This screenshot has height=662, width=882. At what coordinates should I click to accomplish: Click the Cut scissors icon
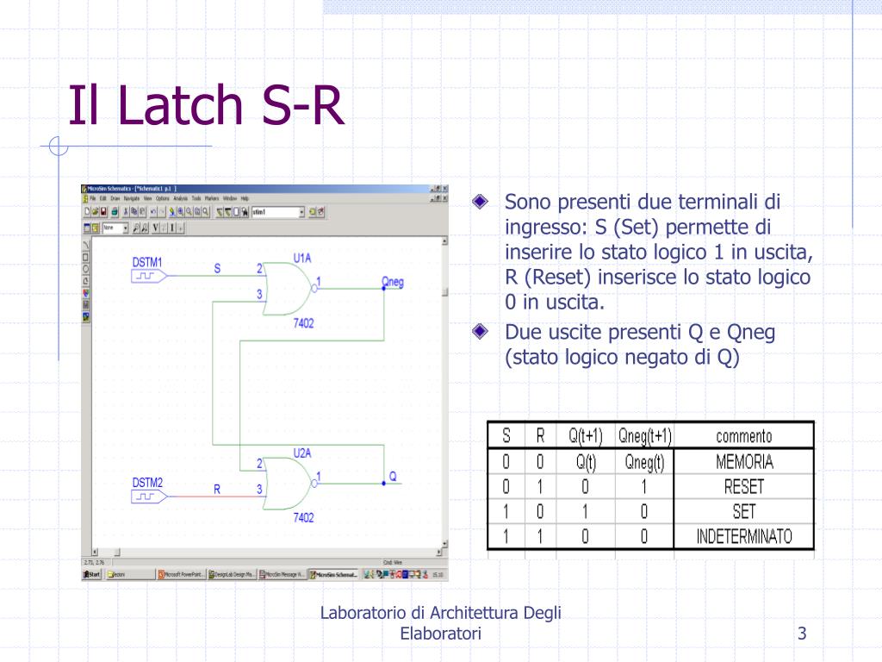tap(126, 212)
